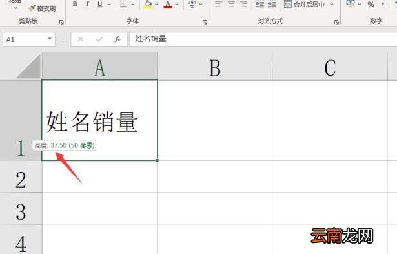Apply the accounting number format icon

click(351, 4)
